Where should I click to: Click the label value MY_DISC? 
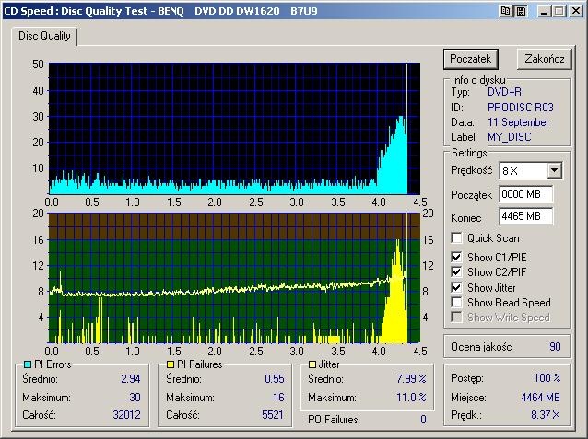[510, 137]
